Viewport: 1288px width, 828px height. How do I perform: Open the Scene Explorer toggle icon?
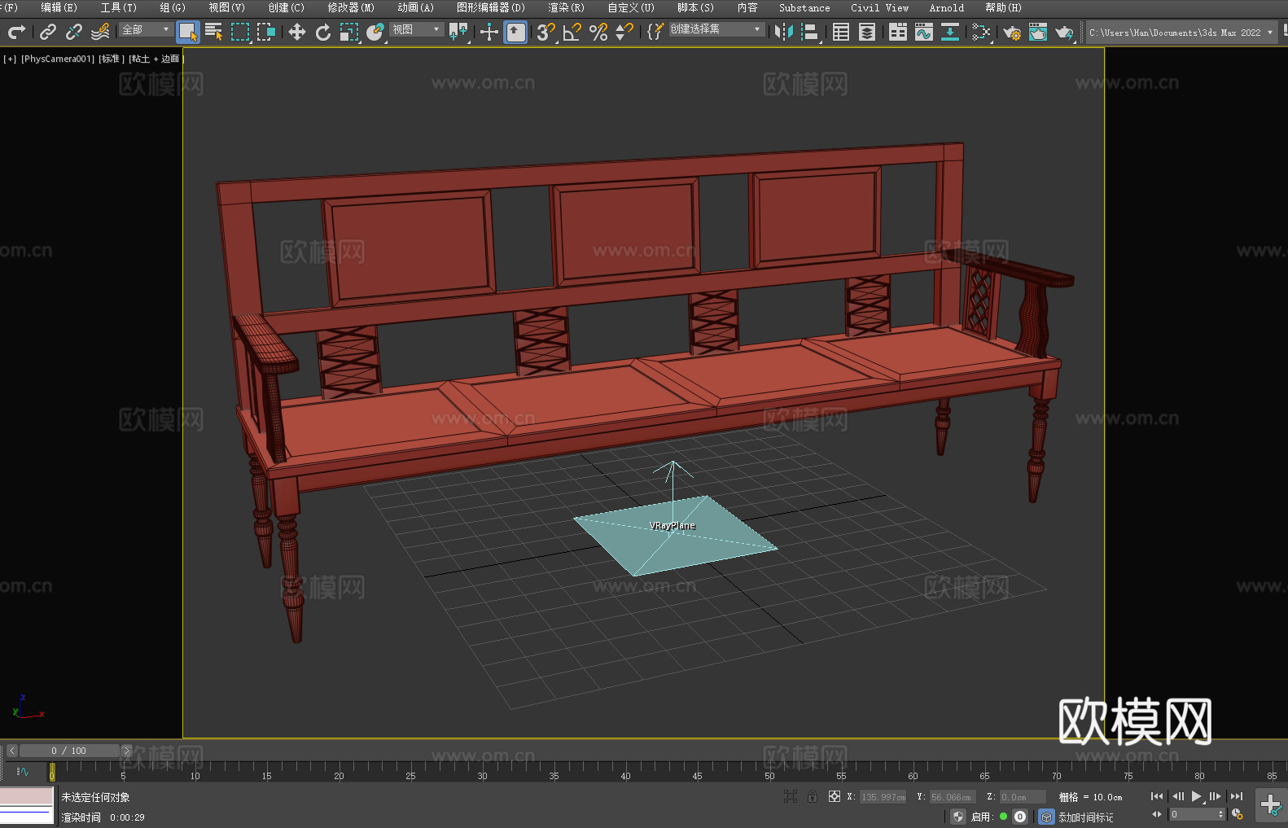[x=841, y=32]
